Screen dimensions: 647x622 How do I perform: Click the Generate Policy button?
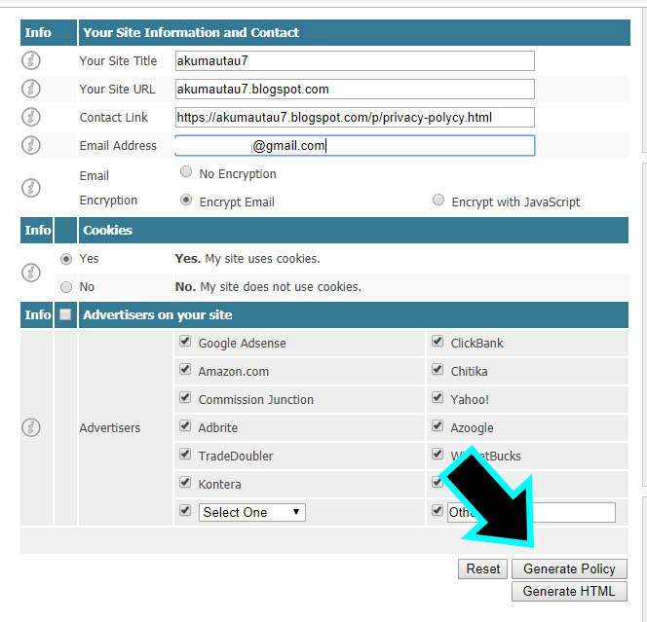point(570,568)
